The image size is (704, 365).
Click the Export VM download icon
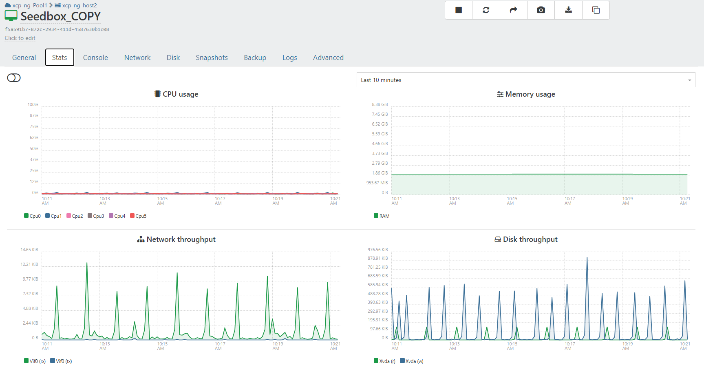[x=568, y=10]
